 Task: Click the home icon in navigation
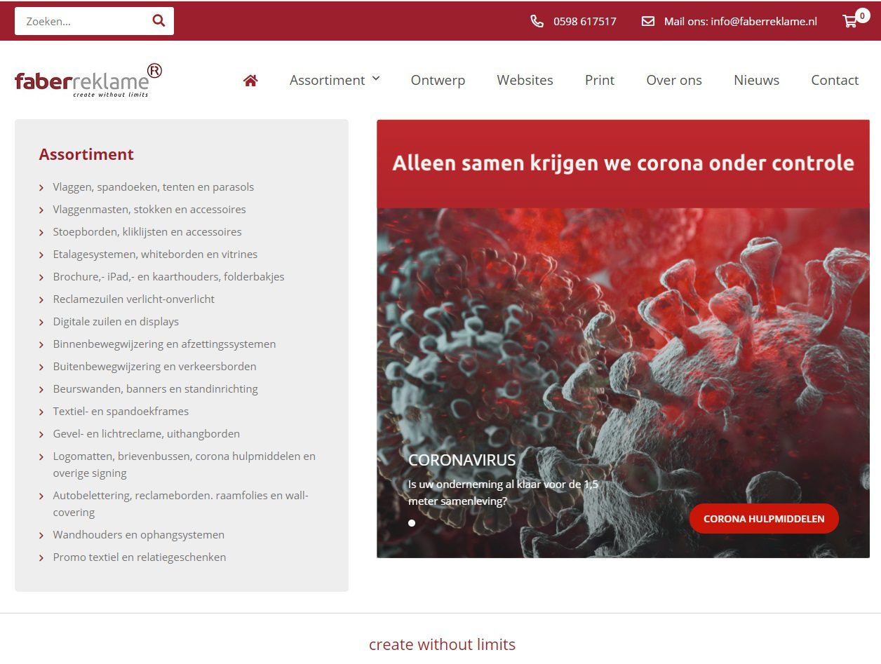(x=250, y=80)
